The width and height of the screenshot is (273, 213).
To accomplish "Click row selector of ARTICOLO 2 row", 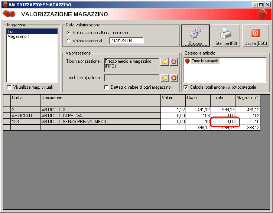I will click(x=7, y=110).
